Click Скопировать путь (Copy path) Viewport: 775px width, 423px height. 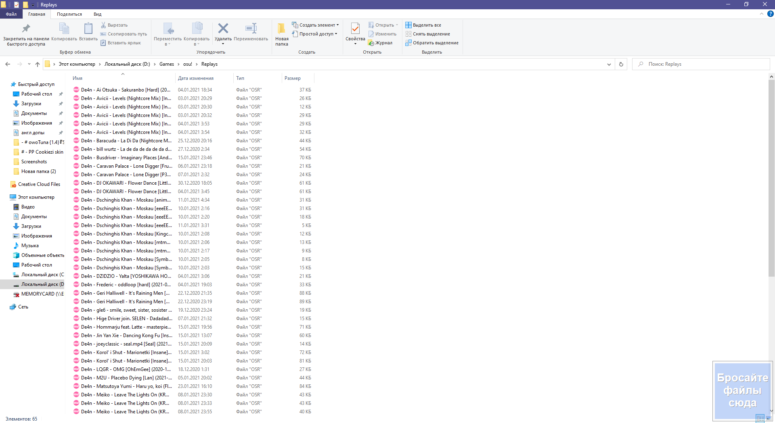pos(124,34)
